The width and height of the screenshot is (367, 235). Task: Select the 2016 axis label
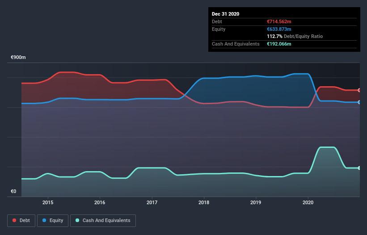100,202
